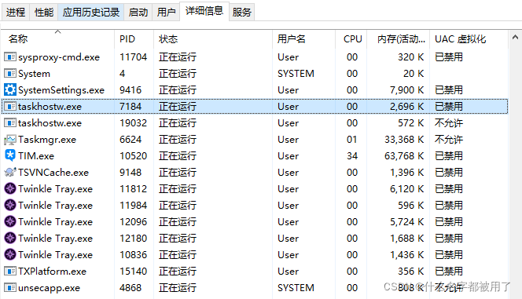Screen dimensions: 522x299
Task: Click 不允许 in the Taskmgr.exe row
Action: pyautogui.click(x=449, y=139)
